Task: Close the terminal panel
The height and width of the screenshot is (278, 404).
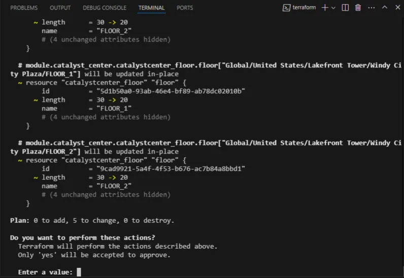Action: [396, 8]
